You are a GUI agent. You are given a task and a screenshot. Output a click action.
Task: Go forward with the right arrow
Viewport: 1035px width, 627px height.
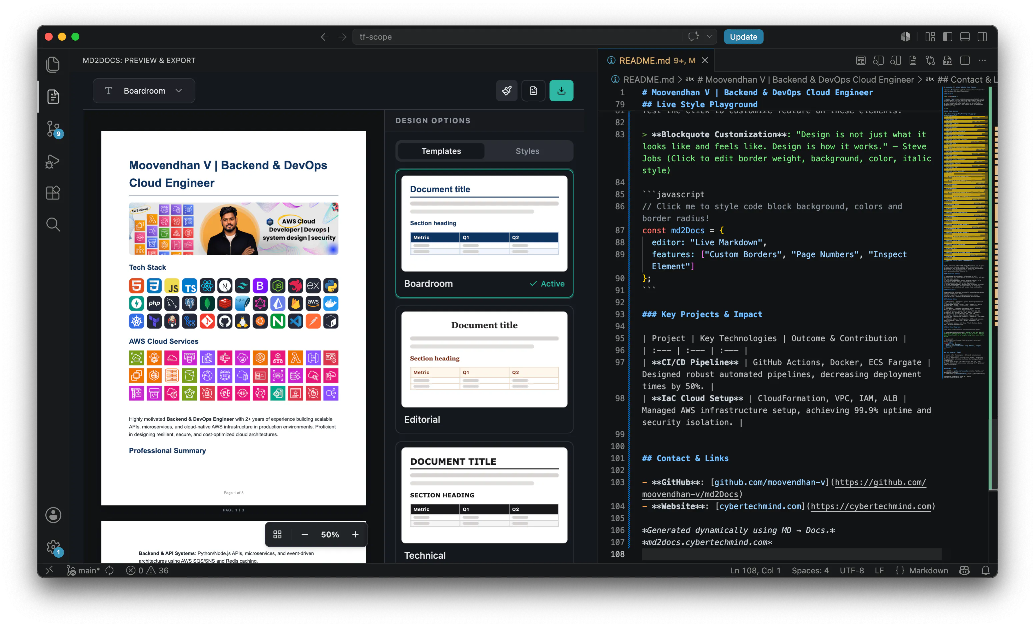point(342,37)
